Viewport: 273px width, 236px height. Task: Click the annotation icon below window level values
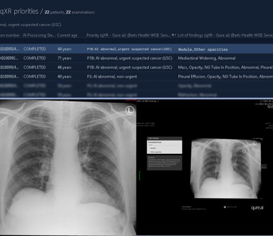[x=270, y=107]
